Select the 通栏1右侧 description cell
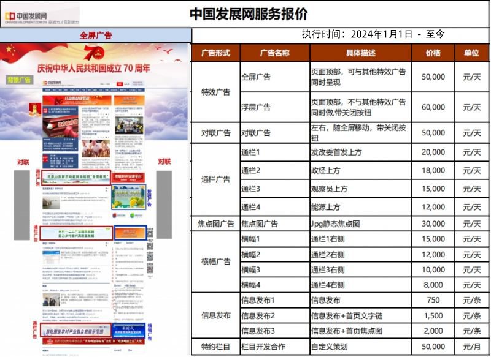Screen dimensions: 491x357 361,239
